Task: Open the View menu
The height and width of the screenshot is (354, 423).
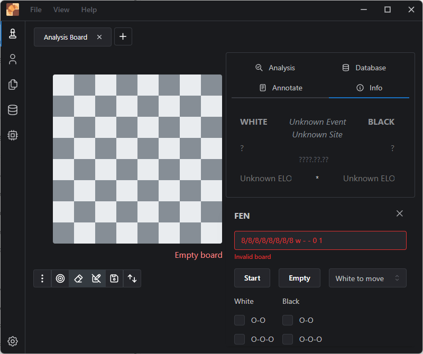Action: [x=61, y=10]
